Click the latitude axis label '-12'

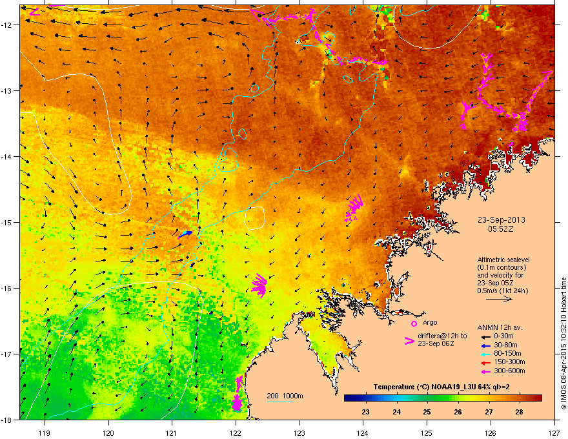(x=7, y=25)
